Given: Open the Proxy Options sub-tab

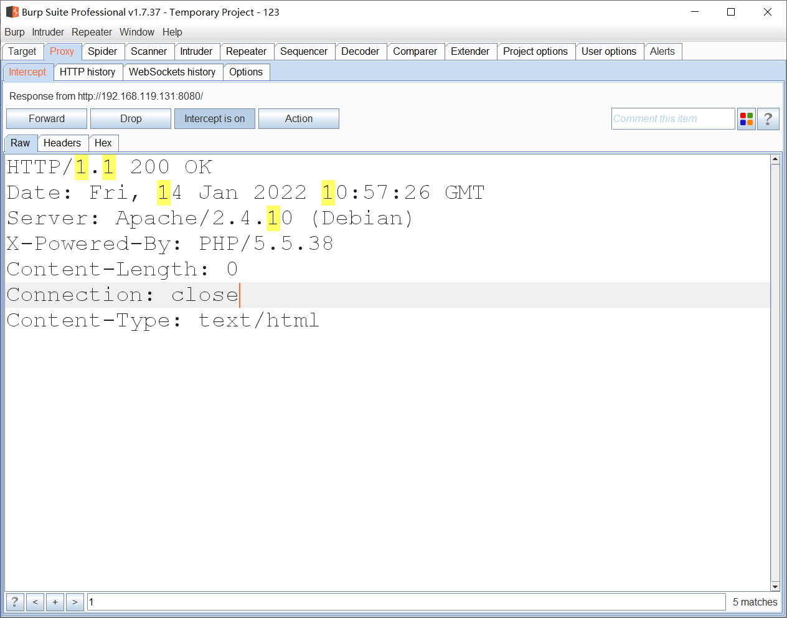Looking at the screenshot, I should click(246, 72).
